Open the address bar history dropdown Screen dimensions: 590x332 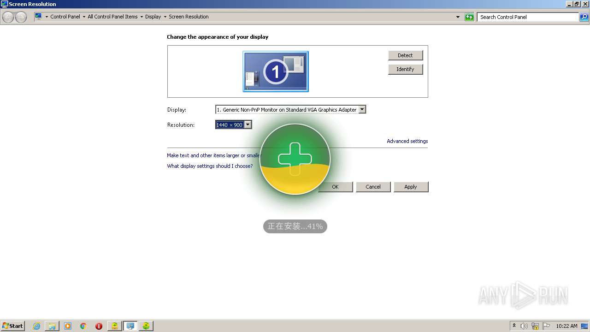pos(458,17)
